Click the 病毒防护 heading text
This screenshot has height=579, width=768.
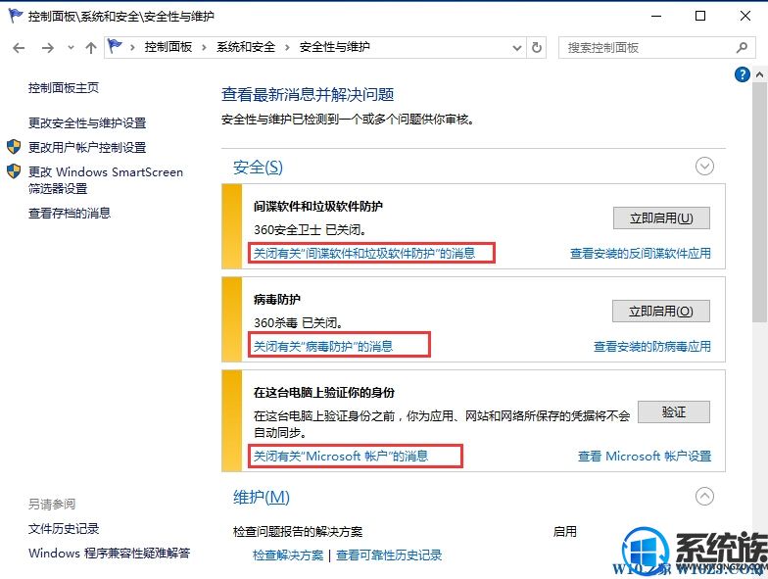(x=276, y=300)
